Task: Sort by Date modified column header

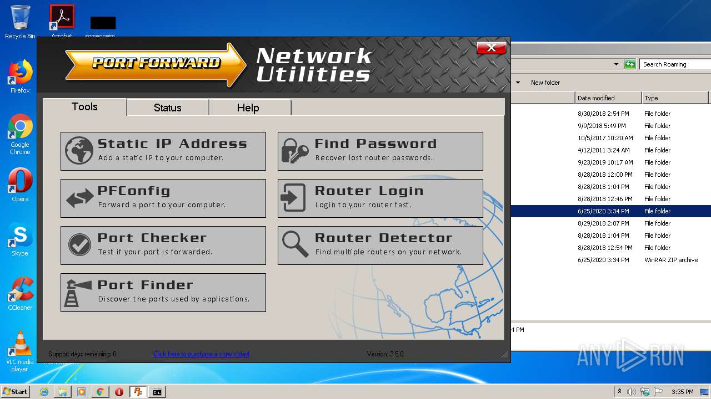Action: tap(608, 98)
